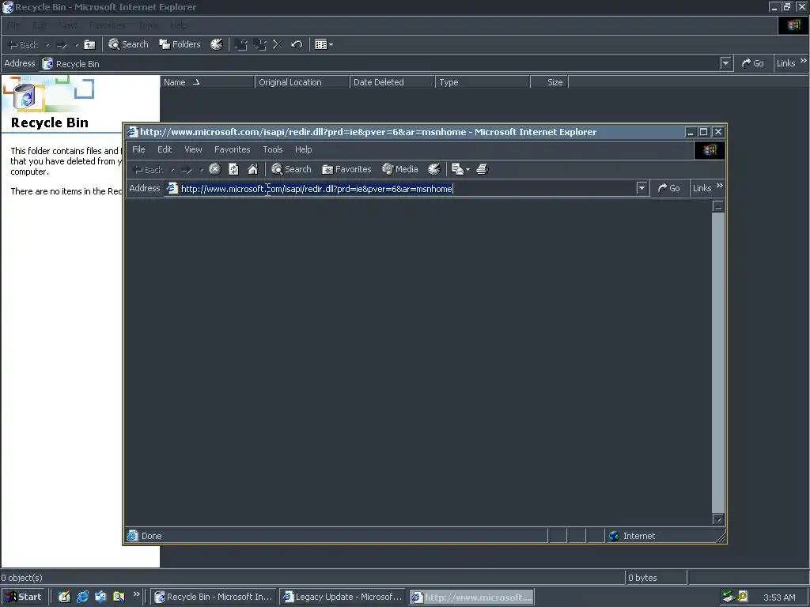
Task: Click Print icon in the front browser toolbar
Action: (482, 169)
